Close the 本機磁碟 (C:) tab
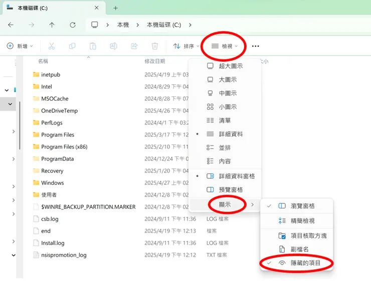Image resolution: width=371 pixels, height=281 pixels. point(97,8)
